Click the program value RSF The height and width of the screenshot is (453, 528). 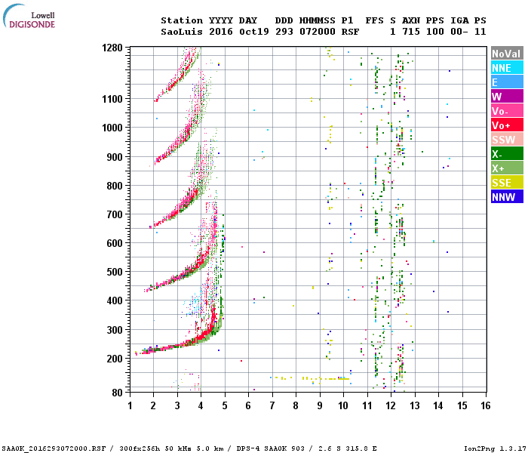pos(350,32)
